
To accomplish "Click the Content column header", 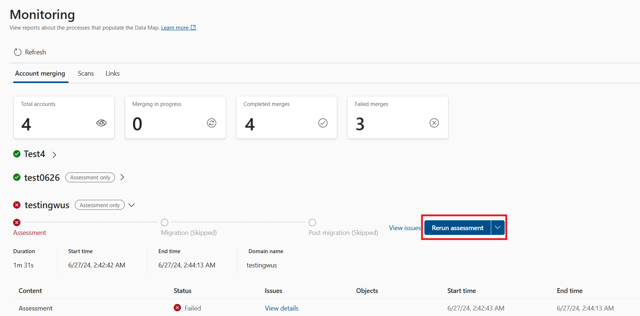I will point(30,291).
